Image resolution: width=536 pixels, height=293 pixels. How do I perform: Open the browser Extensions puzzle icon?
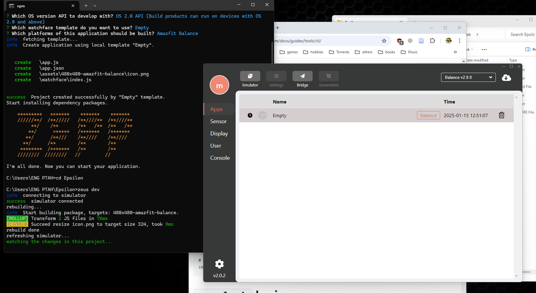pos(432,41)
